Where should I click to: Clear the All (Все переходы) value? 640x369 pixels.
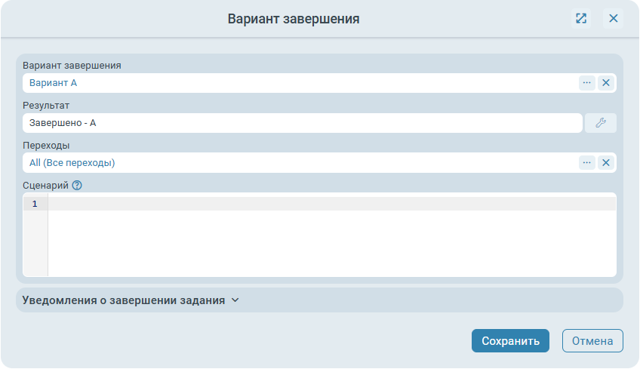click(605, 163)
